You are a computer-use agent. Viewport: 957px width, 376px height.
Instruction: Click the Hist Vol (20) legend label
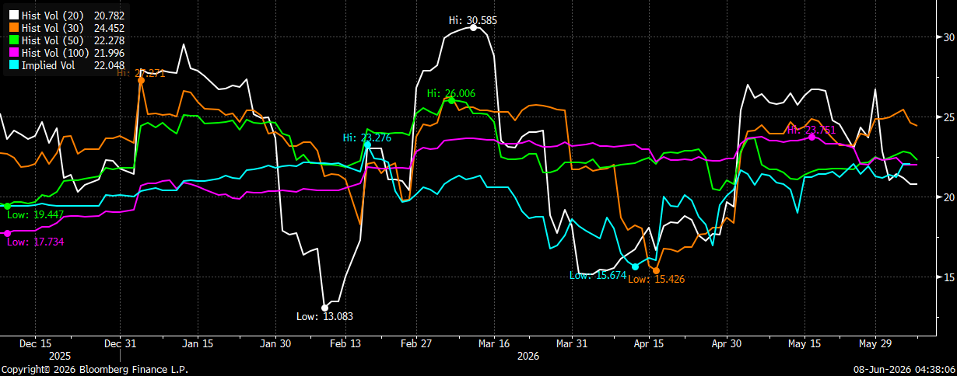coord(51,16)
